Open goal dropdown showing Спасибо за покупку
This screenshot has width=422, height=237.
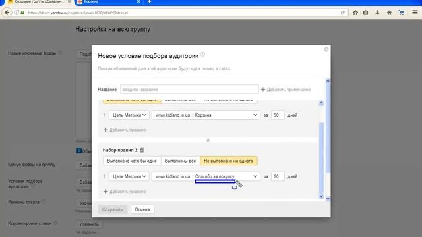point(206,176)
